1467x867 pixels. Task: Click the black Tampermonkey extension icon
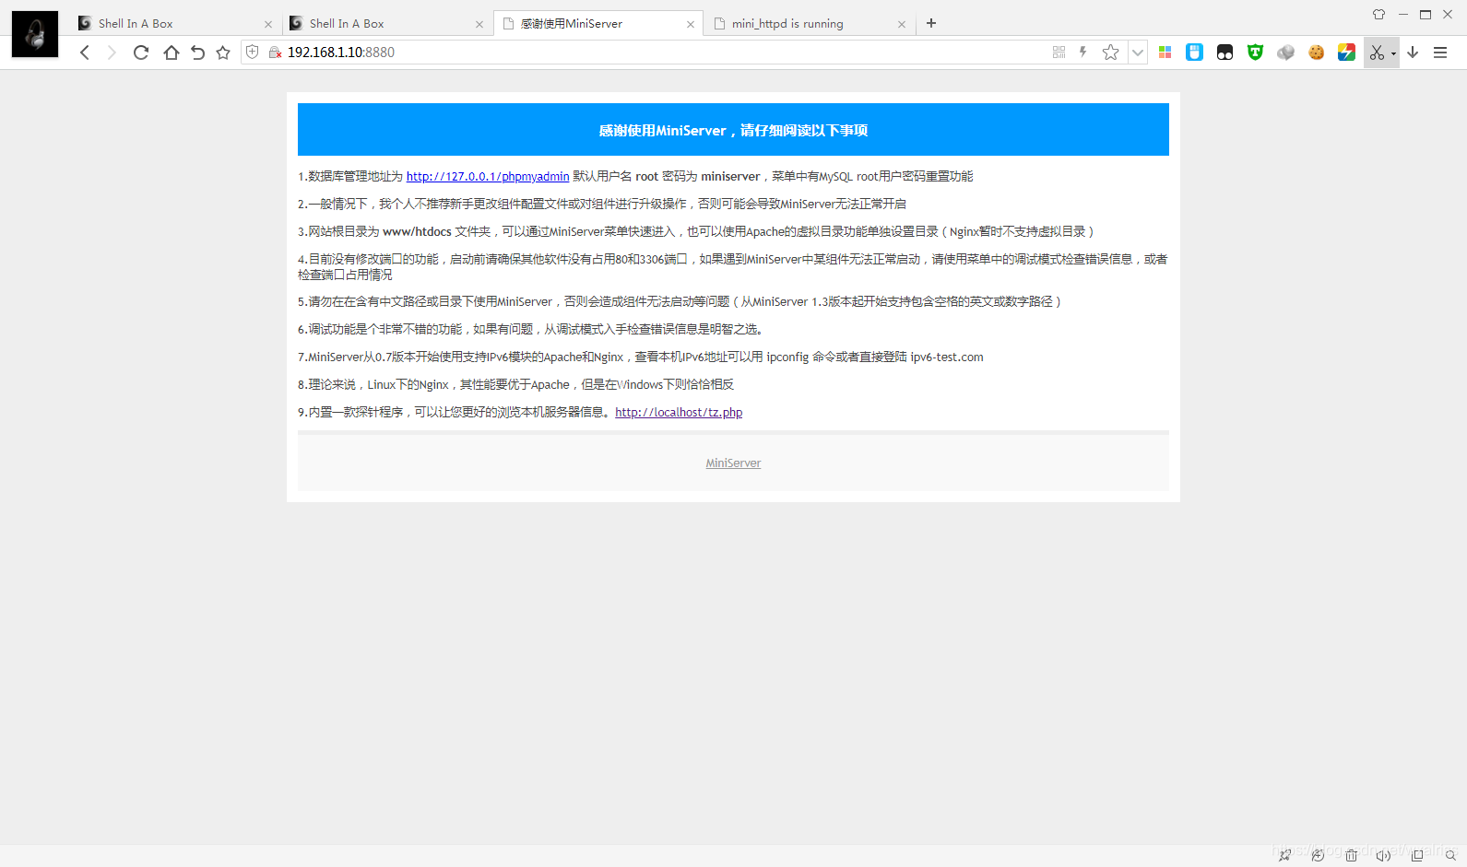coord(1224,53)
